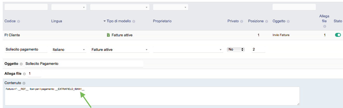
Task: Open the empty Proprietario dropdown in the edit row
Action: pos(188,50)
